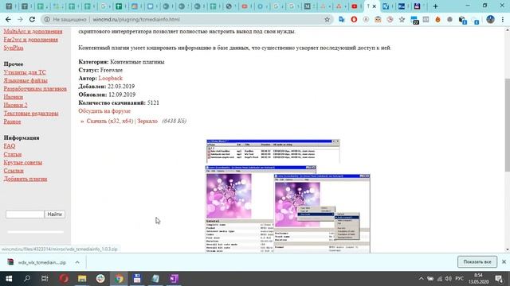
Task: Open the taskbar clock and date
Action: (x=478, y=279)
